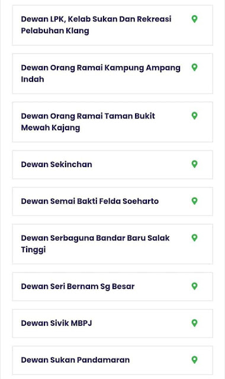Click blank space in Dewan Sivik MBPJ card

coord(142,323)
